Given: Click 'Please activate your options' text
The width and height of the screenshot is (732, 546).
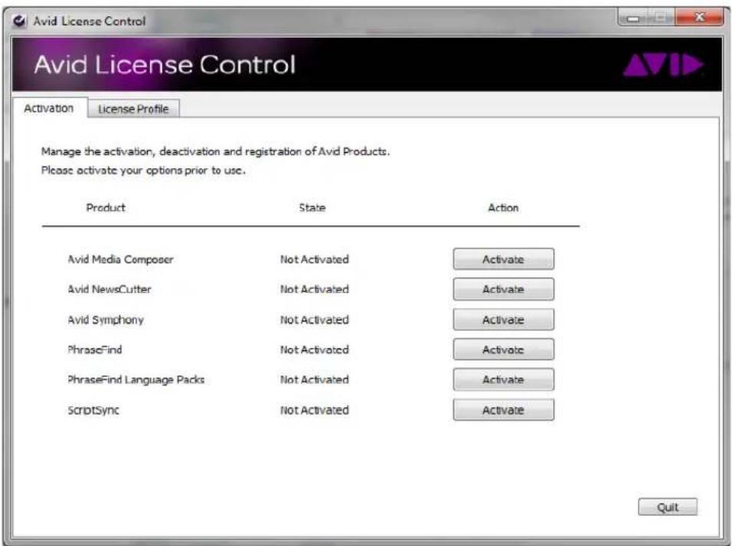Looking at the screenshot, I should tap(143, 171).
